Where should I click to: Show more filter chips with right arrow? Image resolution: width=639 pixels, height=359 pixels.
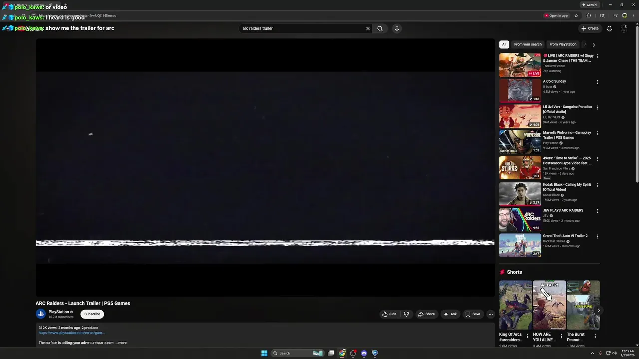point(593,45)
